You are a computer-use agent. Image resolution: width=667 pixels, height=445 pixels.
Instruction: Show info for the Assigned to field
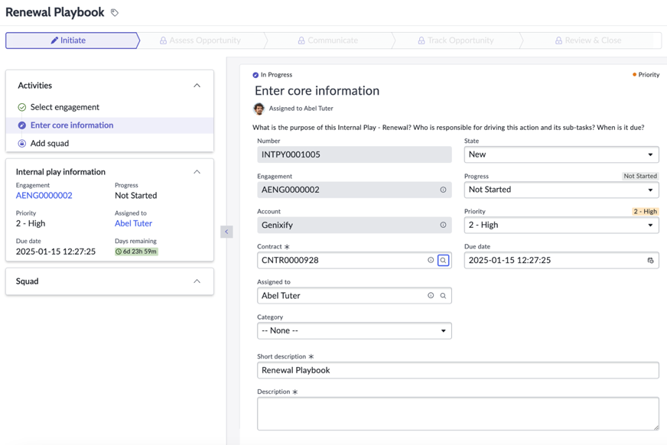[x=431, y=295]
